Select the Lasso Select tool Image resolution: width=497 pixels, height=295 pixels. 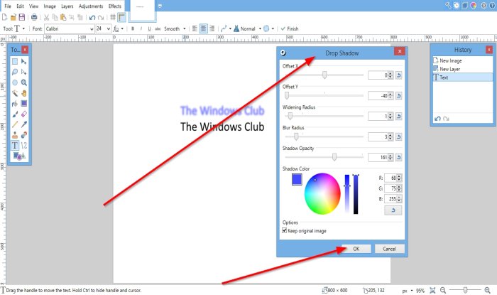[x=15, y=72]
